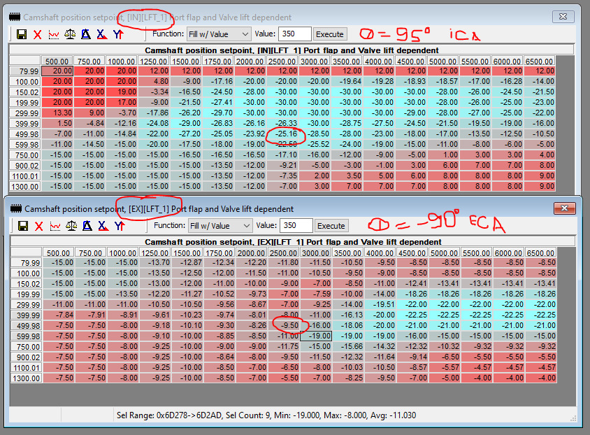Click the X-axis icon in the EX table toolbar
This screenshot has height=435, width=590.
103,226
